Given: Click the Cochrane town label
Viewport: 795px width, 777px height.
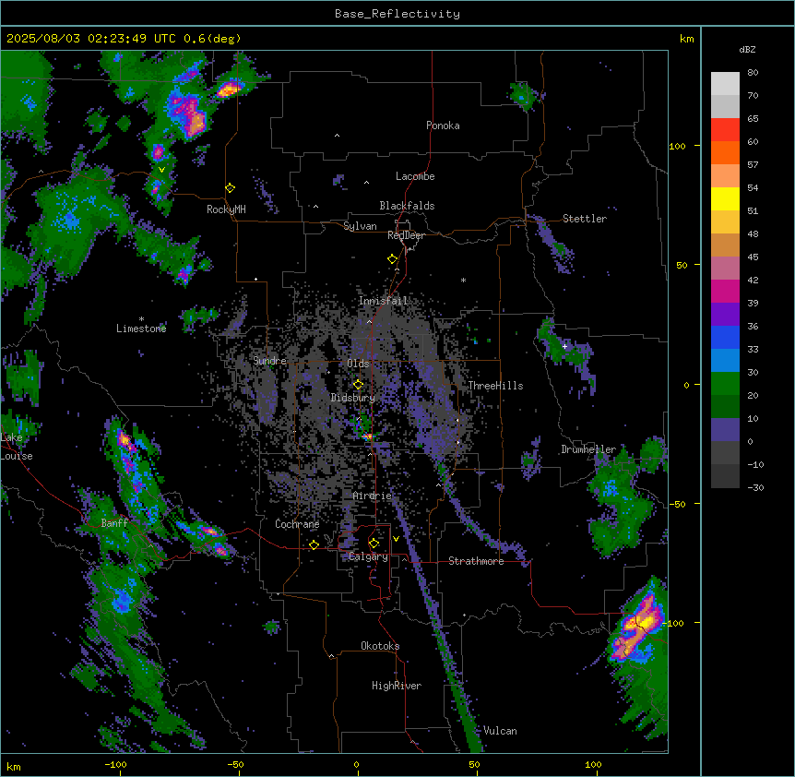Looking at the screenshot, I should coord(297,524).
